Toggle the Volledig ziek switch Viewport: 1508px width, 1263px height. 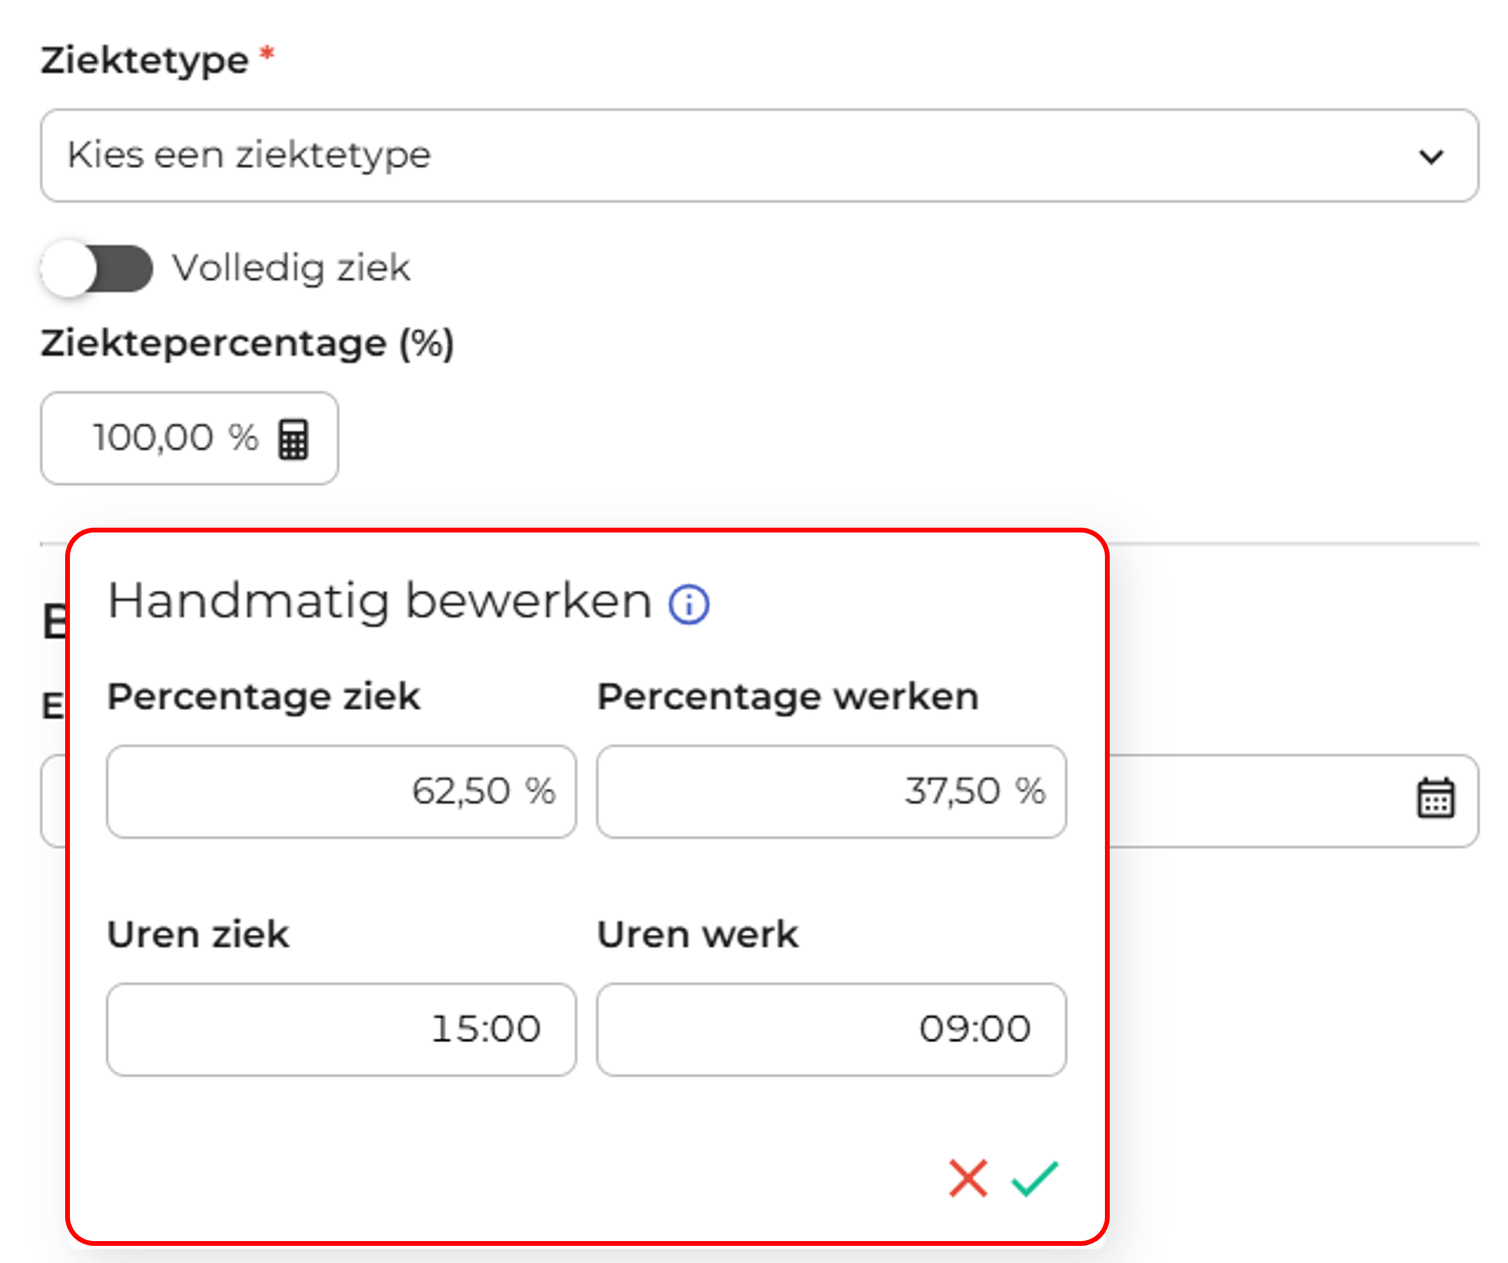(x=97, y=269)
